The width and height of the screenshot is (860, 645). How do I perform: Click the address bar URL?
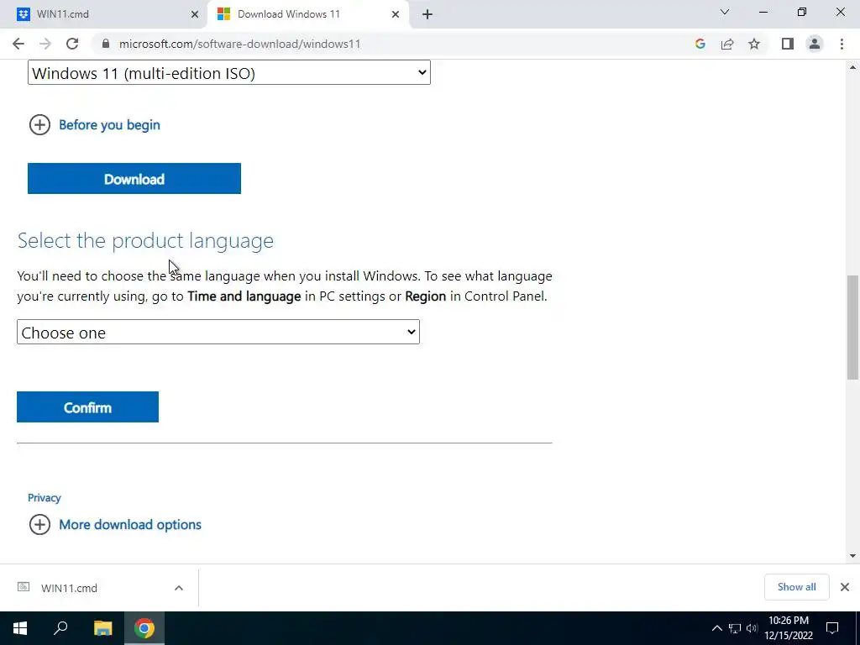239,44
